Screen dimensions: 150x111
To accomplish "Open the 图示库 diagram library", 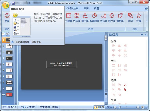I will pos(85,18).
